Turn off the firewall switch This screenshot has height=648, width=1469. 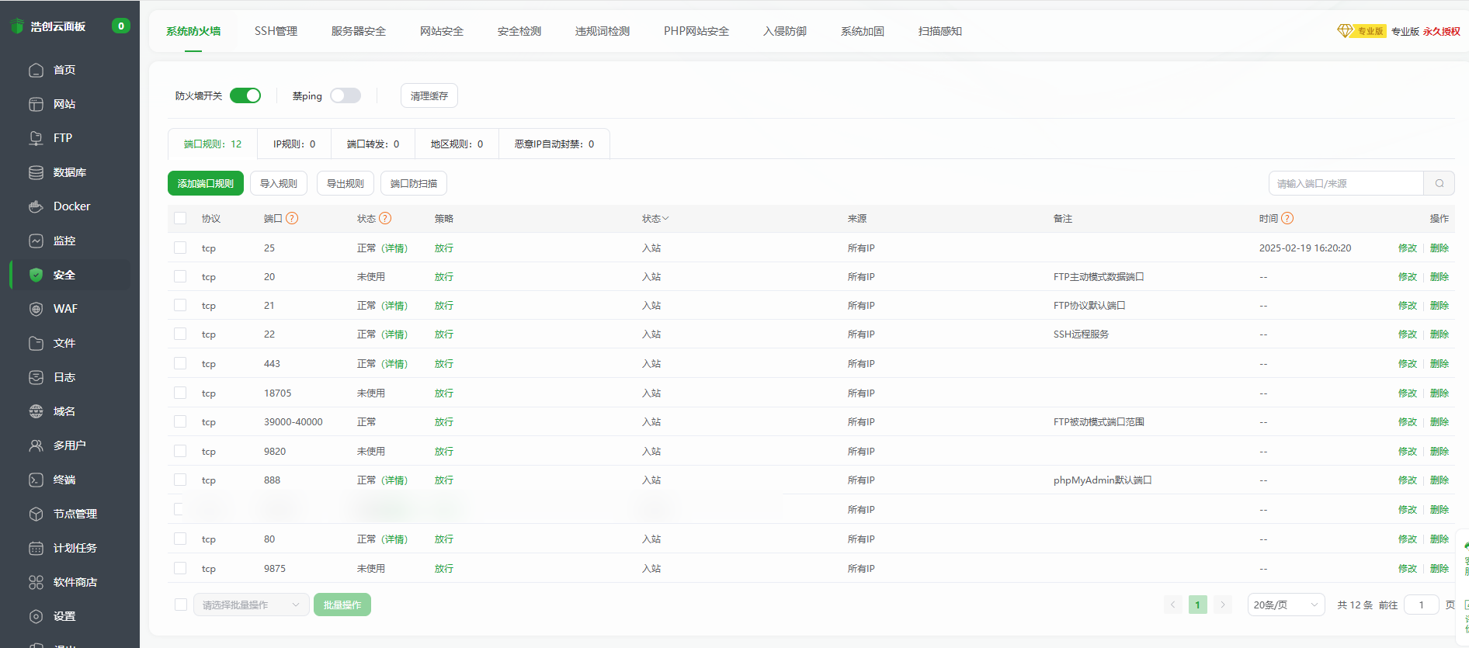pos(245,95)
